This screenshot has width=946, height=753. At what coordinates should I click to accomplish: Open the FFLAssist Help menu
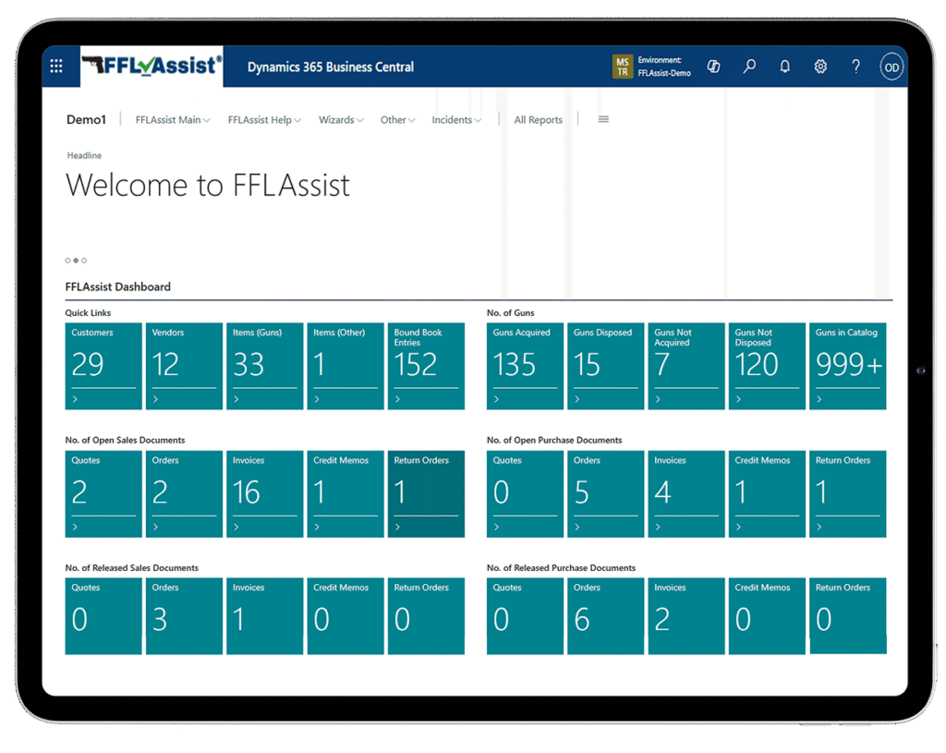point(264,120)
